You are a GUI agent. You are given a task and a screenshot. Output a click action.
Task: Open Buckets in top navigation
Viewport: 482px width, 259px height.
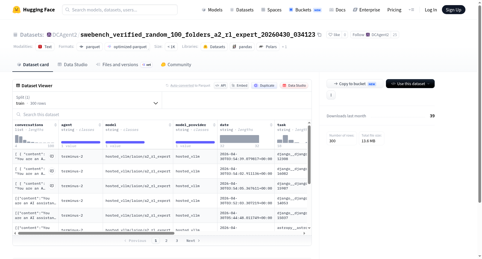coord(305,10)
